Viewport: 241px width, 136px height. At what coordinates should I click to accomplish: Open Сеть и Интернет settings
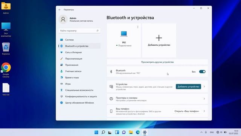(79, 53)
